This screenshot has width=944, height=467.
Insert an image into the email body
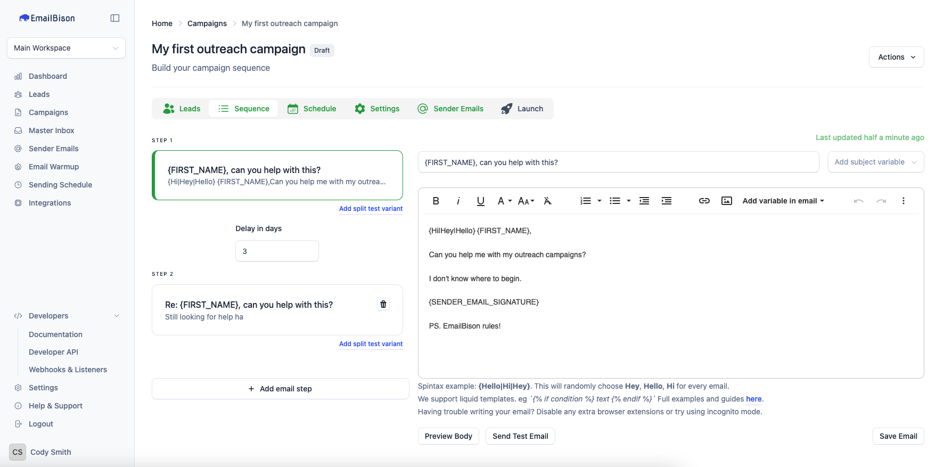coord(726,201)
